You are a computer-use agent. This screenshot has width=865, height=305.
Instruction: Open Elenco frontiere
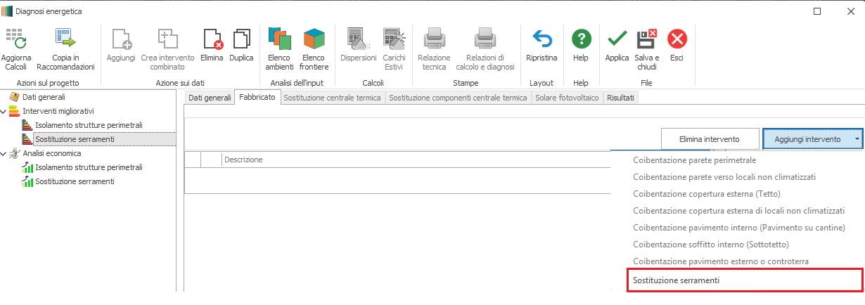(314, 39)
